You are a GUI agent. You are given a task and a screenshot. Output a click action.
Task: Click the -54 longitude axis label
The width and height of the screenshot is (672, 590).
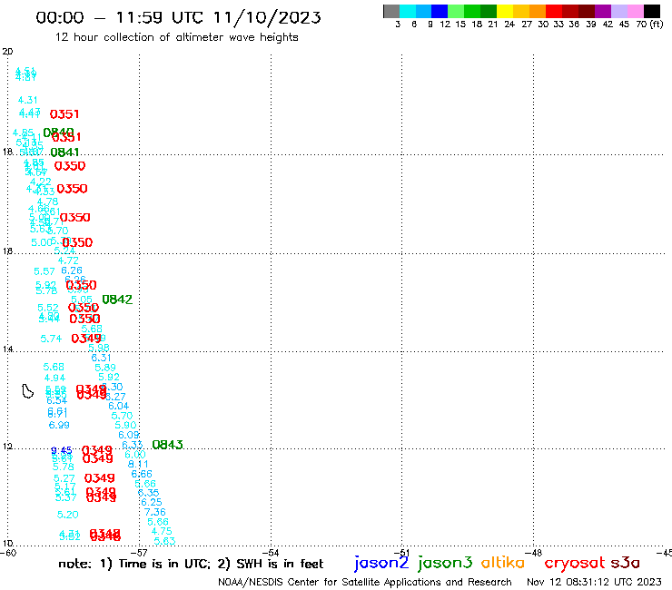(x=271, y=553)
